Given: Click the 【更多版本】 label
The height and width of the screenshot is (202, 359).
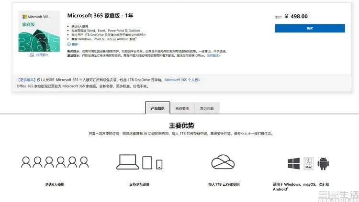Looking at the screenshot, I should 26,80.
